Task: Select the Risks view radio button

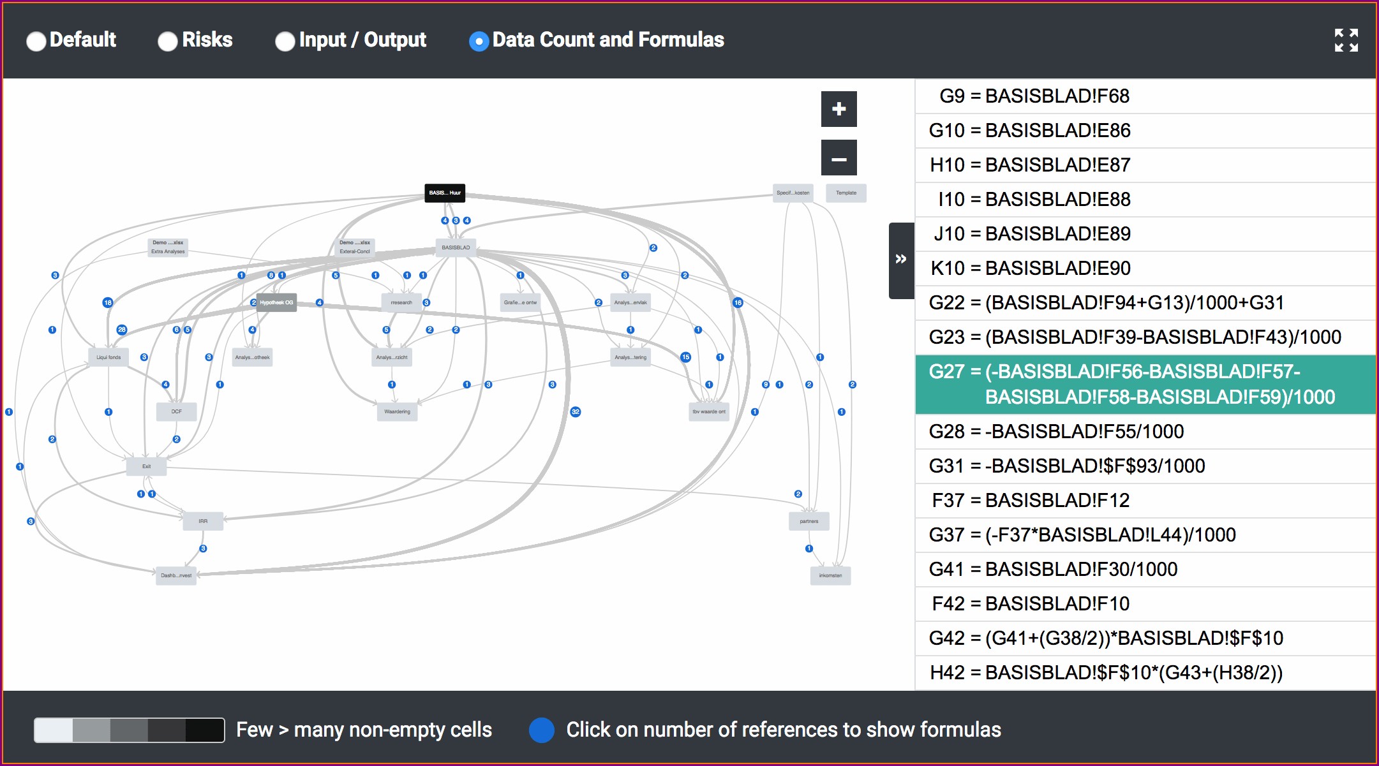Action: pyautogui.click(x=168, y=41)
